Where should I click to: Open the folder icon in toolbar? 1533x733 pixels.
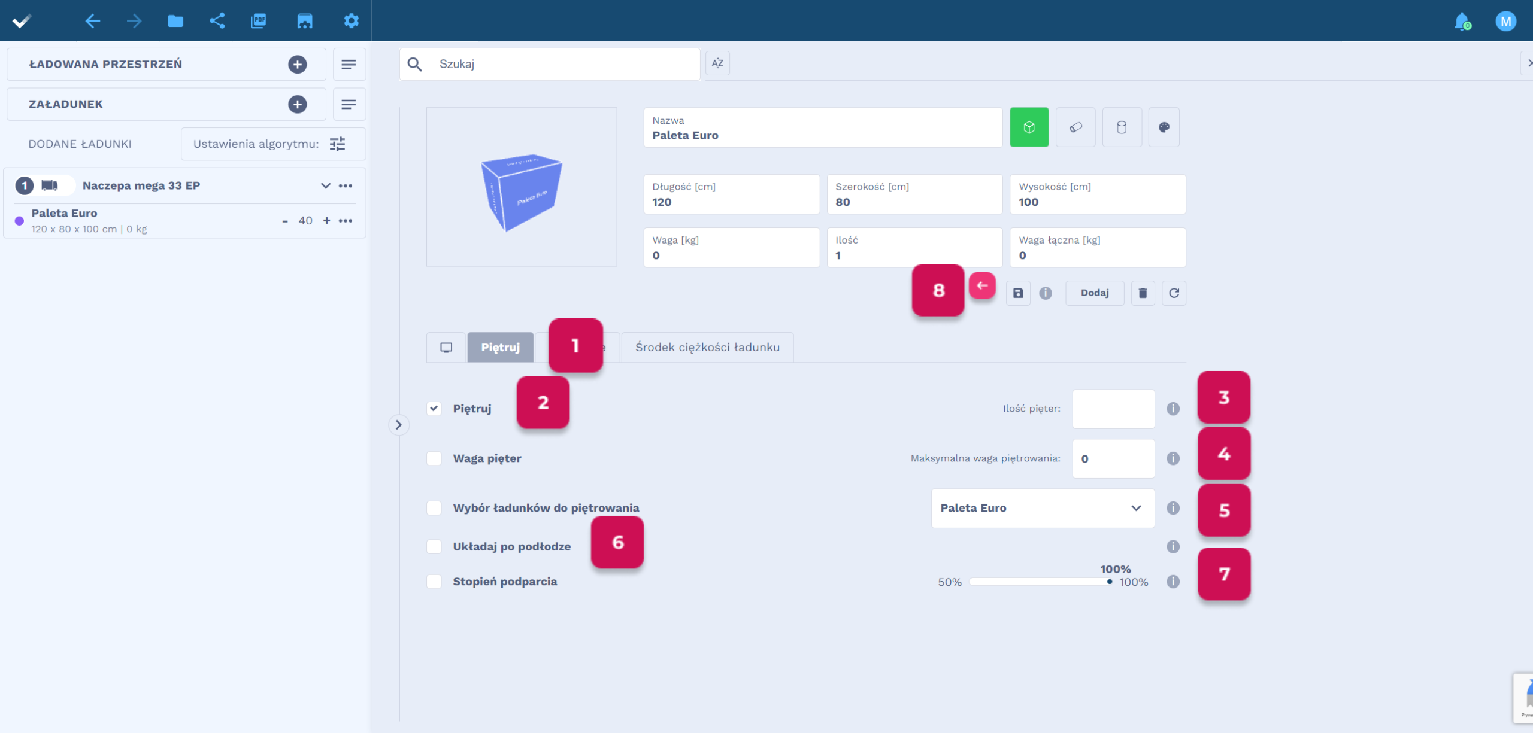coord(175,21)
